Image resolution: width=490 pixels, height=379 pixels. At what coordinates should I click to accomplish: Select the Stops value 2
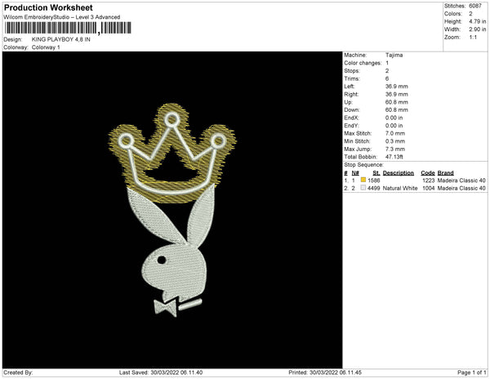[x=387, y=70]
